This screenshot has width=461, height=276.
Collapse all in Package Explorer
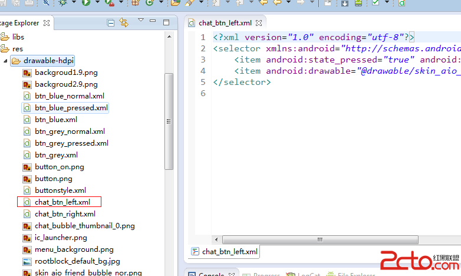pos(111,23)
